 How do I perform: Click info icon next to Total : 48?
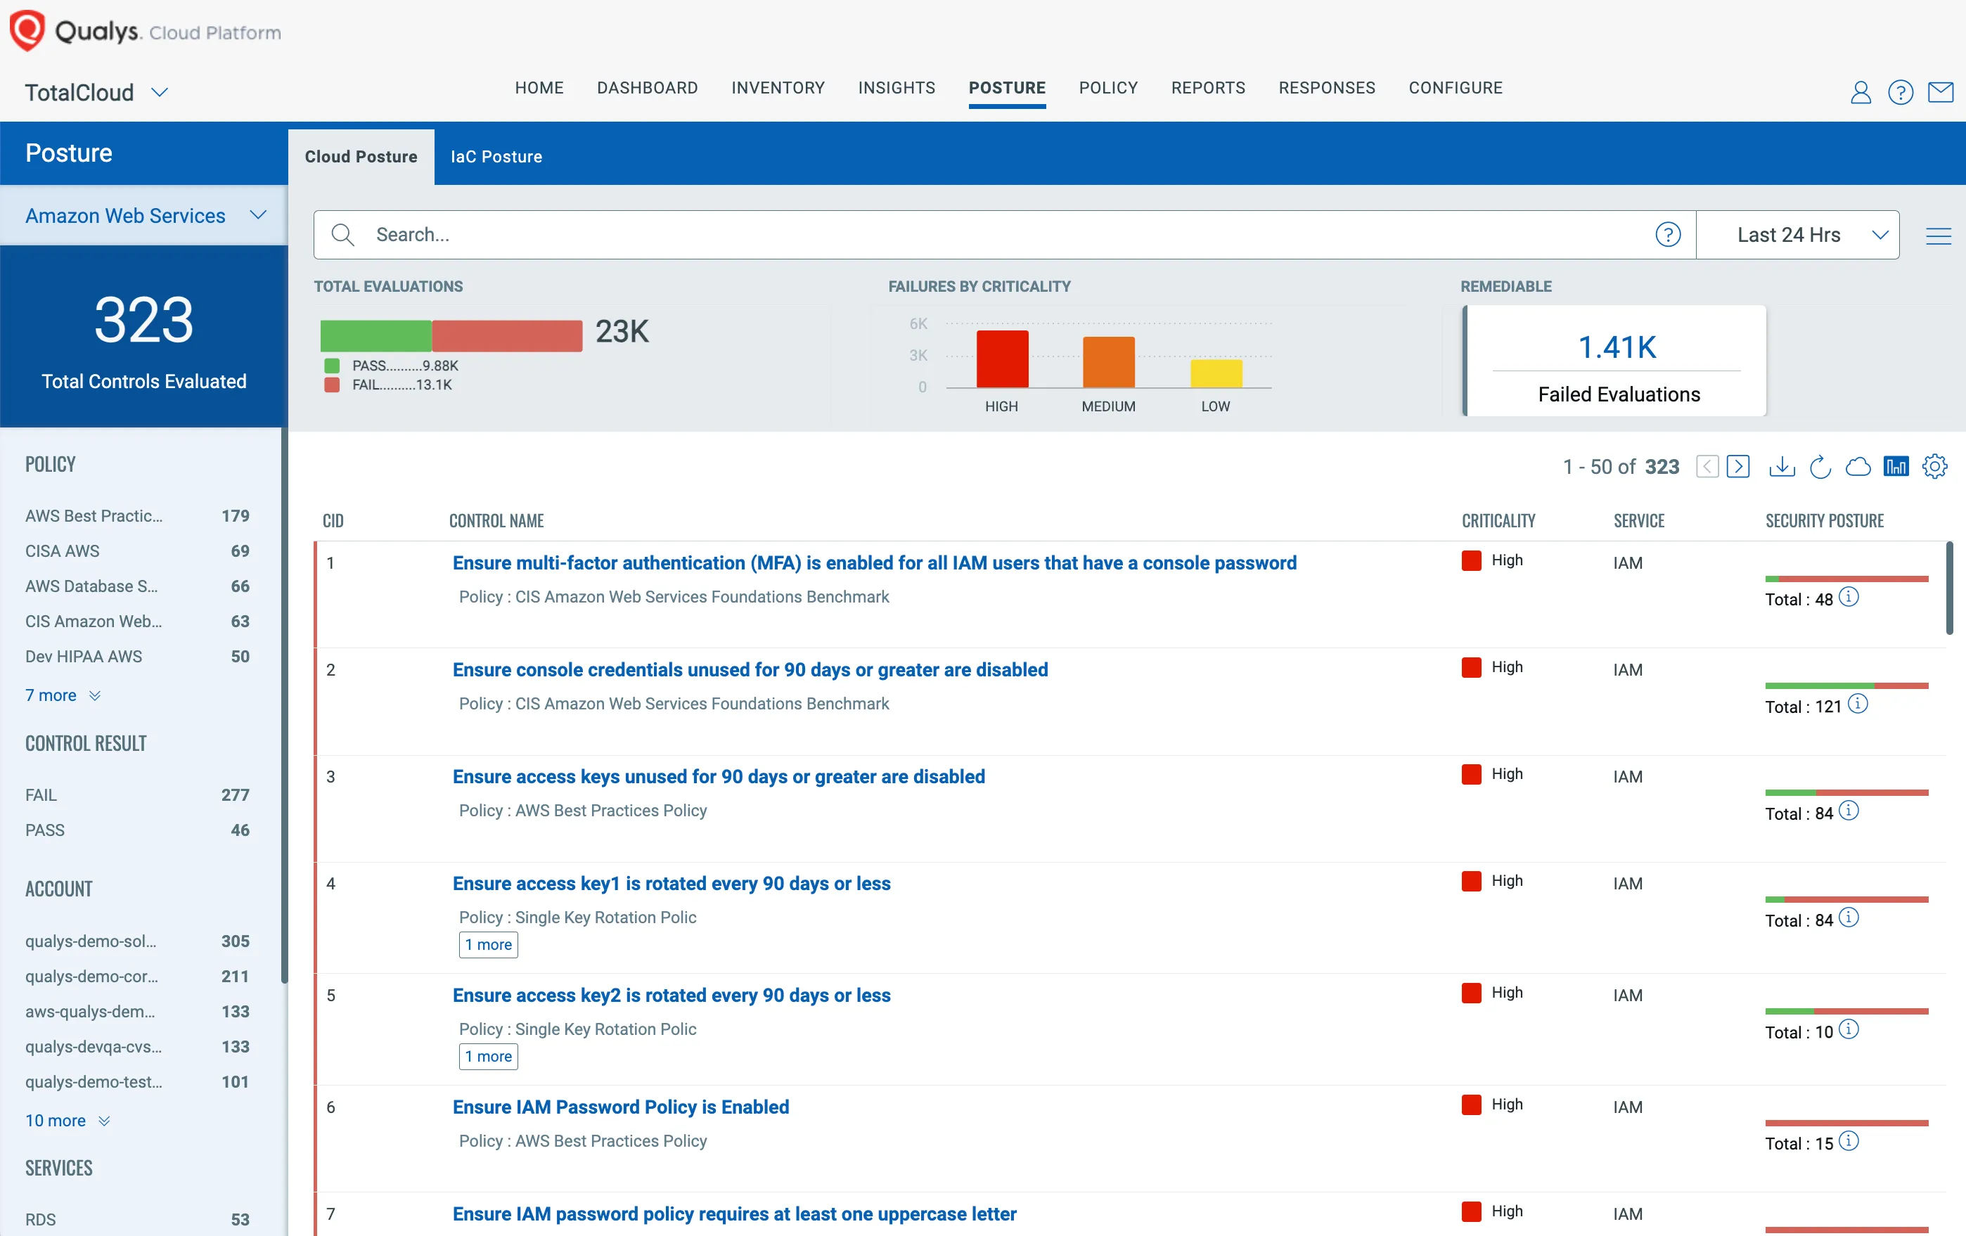[x=1849, y=598]
